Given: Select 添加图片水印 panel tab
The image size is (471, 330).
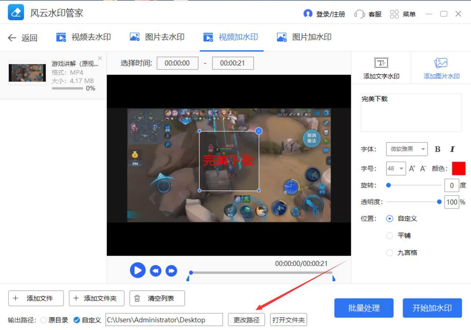Looking at the screenshot, I should pyautogui.click(x=441, y=68).
